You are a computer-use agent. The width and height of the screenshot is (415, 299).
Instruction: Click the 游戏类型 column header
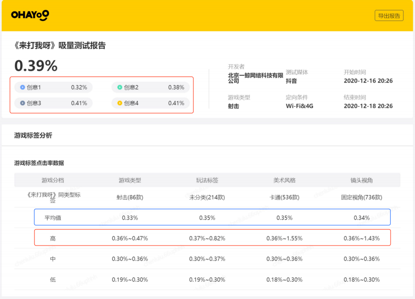pyautogui.click(x=130, y=180)
